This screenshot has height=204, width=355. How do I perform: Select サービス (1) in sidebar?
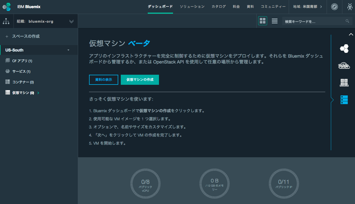point(21,71)
